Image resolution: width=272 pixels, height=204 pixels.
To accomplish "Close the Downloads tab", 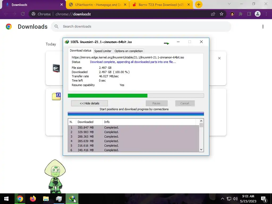I will pos(62,5).
